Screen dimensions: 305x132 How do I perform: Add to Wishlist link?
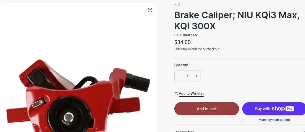[191, 93]
